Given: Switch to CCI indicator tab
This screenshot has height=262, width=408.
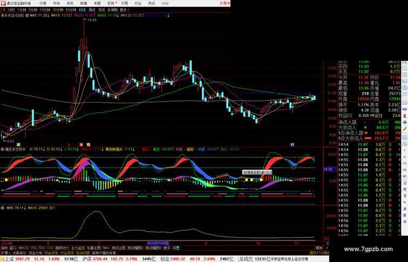Looking at the screenshot, I should coord(50,248).
